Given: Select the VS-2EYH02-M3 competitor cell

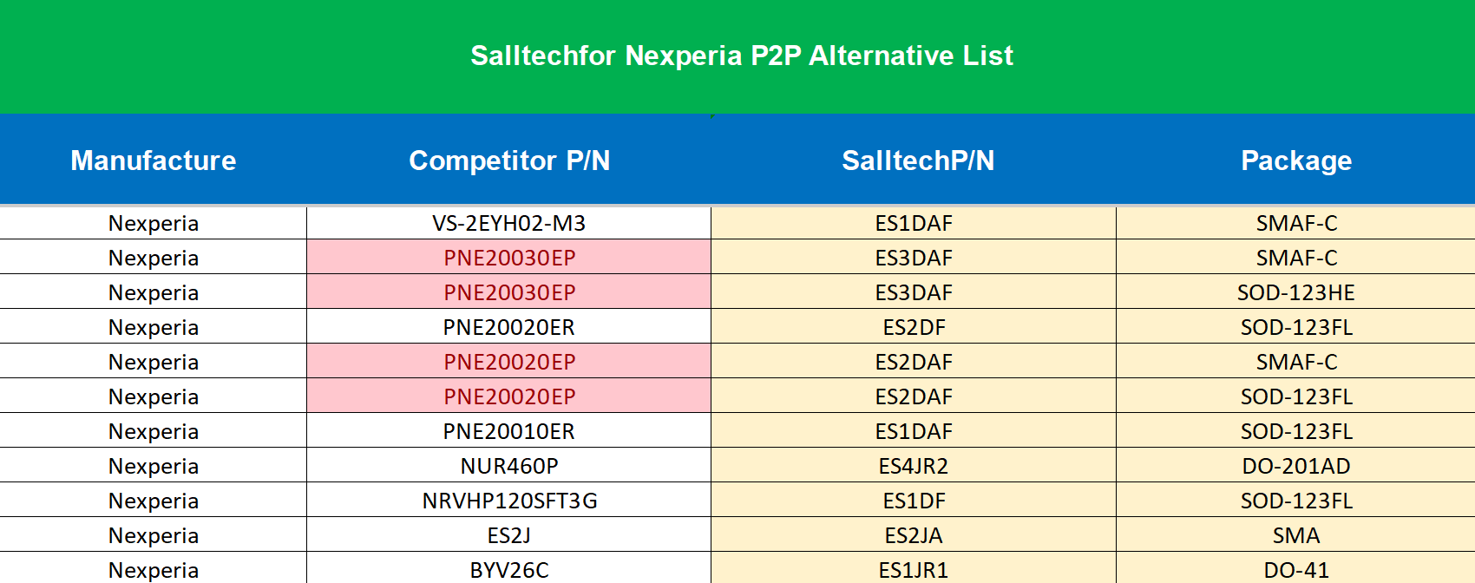Looking at the screenshot, I should click(509, 223).
